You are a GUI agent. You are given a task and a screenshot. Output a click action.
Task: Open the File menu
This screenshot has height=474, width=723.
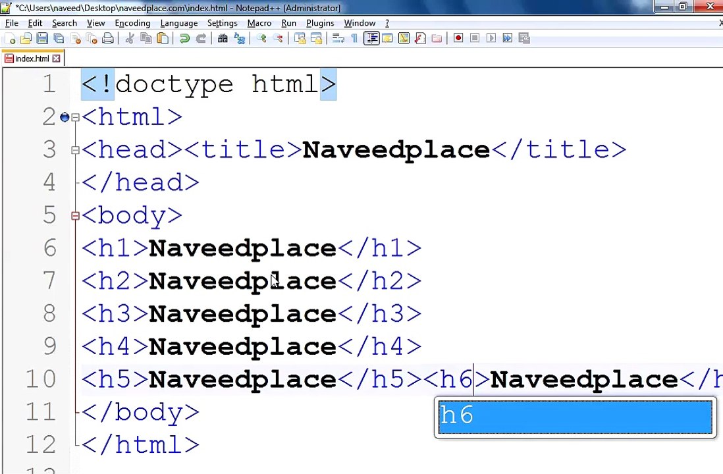(x=12, y=23)
